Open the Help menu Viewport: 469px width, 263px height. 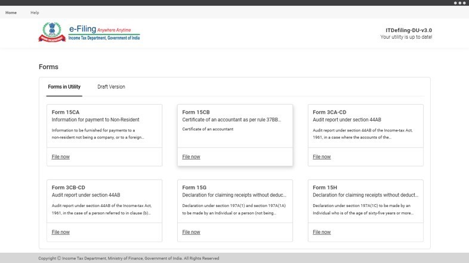[35, 12]
